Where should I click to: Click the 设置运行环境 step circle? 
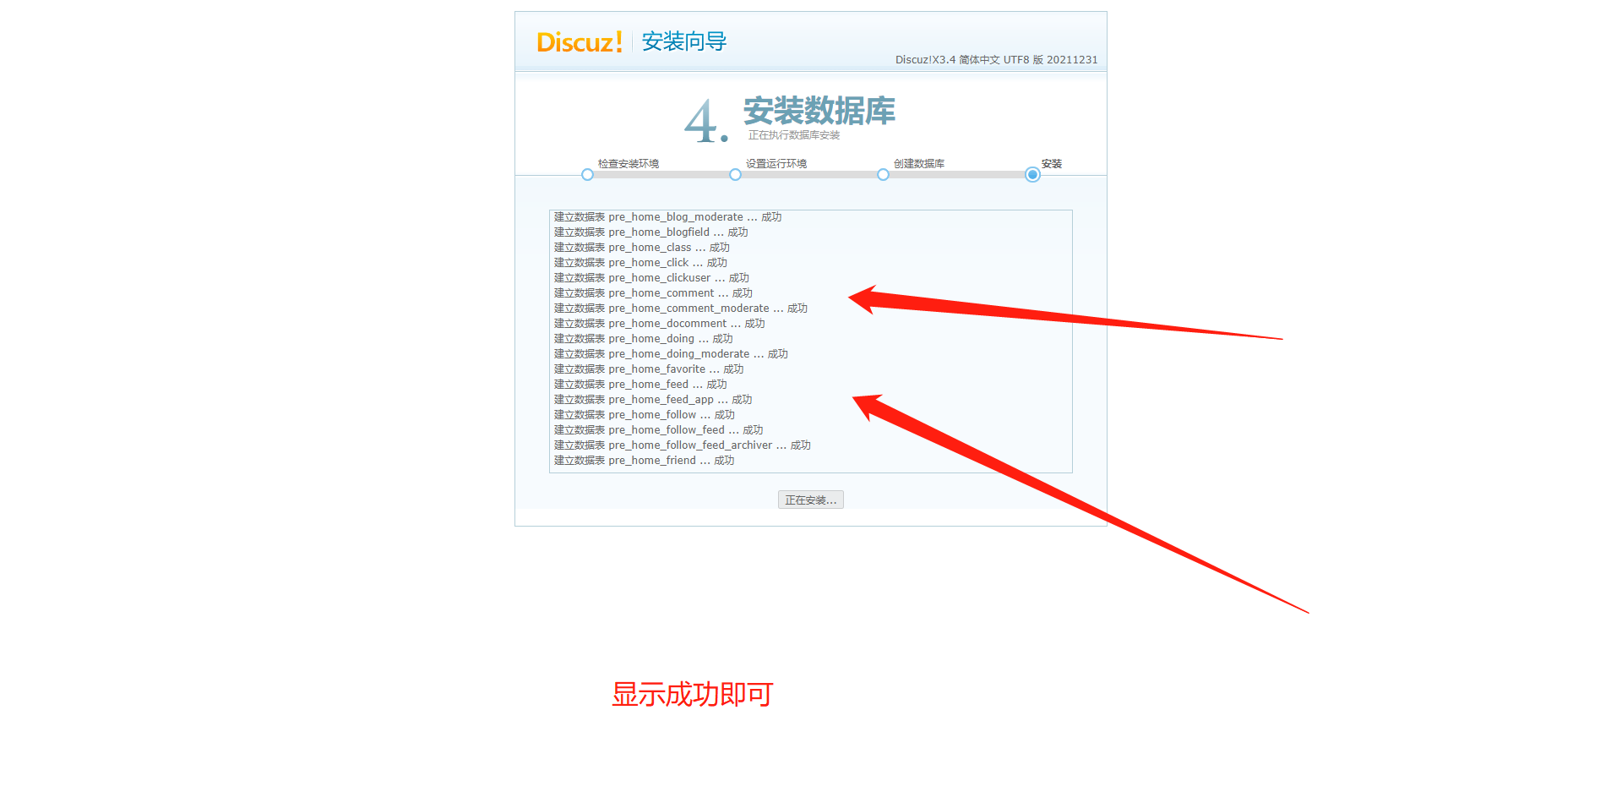[x=735, y=175]
